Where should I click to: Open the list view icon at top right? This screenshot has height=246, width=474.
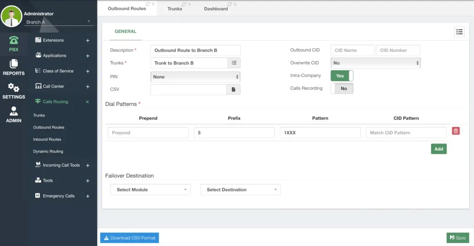coord(459,32)
